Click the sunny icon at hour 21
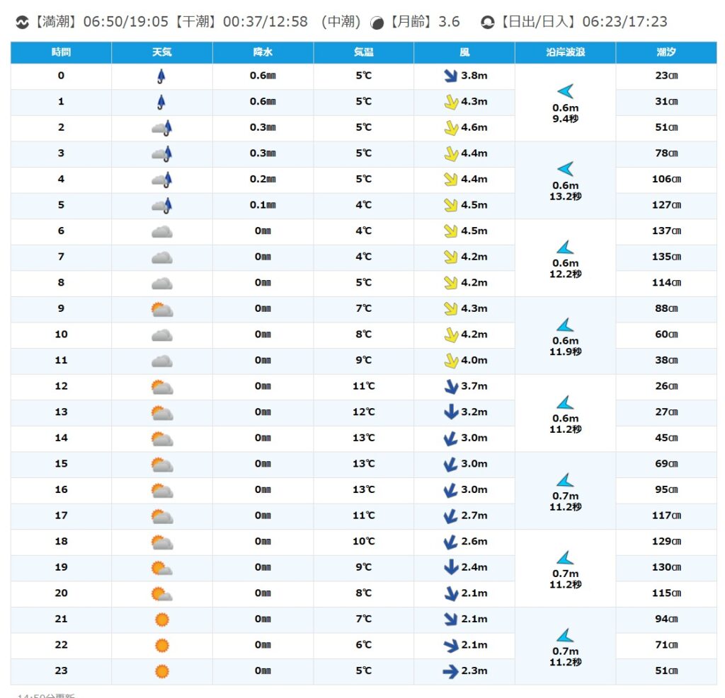 (x=161, y=620)
